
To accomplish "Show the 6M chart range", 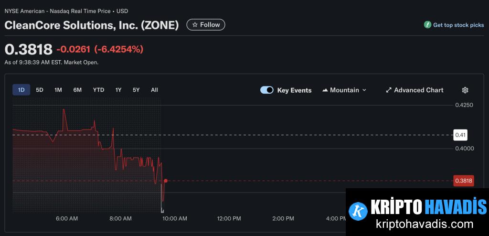I will [77, 90].
